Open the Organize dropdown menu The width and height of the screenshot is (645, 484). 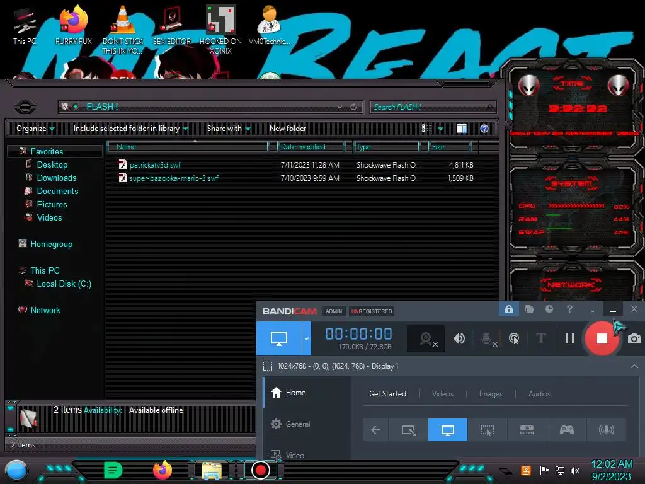(x=35, y=129)
